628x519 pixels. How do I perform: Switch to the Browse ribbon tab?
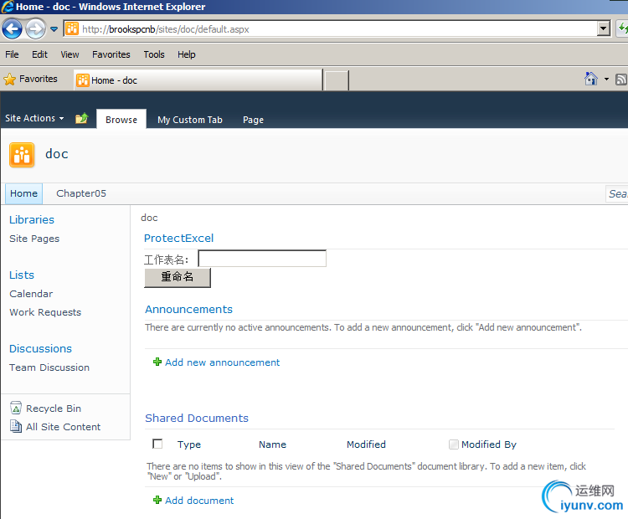(x=121, y=120)
